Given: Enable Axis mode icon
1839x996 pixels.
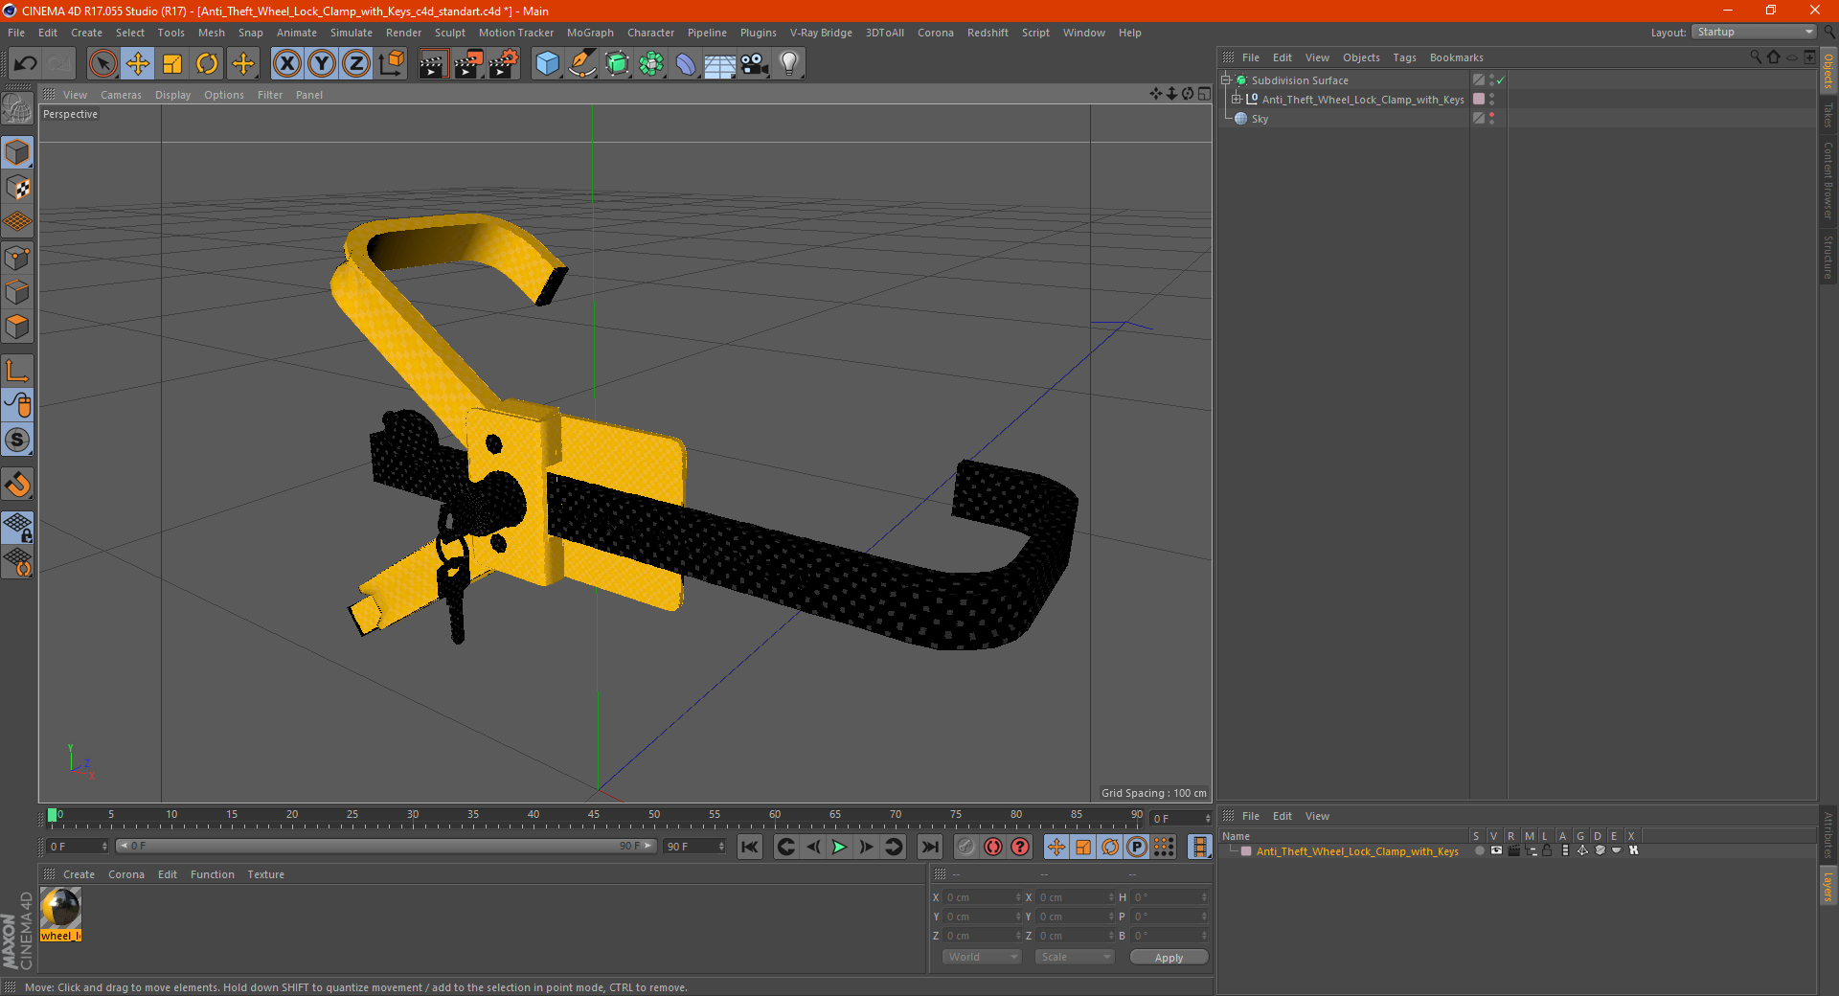Looking at the screenshot, I should (x=17, y=371).
